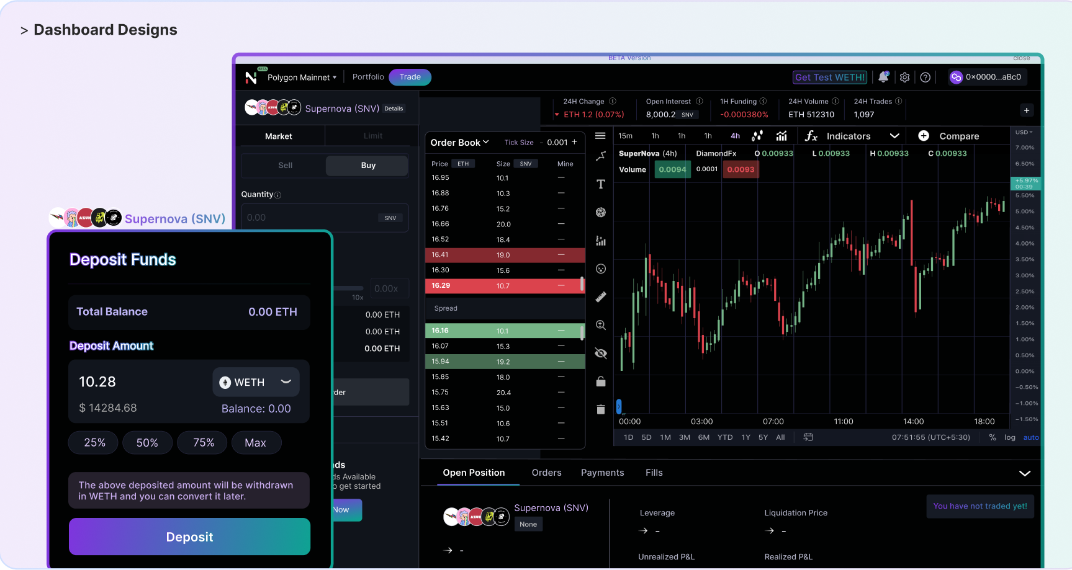The image size is (1072, 570).
Task: Expand the Order Book dropdown
Action: [x=459, y=142]
